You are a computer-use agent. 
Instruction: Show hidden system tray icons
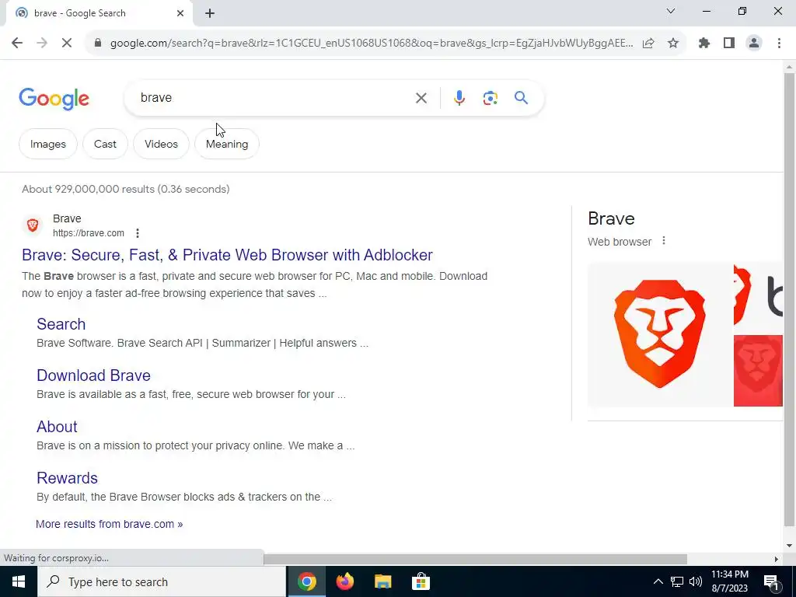(x=658, y=581)
